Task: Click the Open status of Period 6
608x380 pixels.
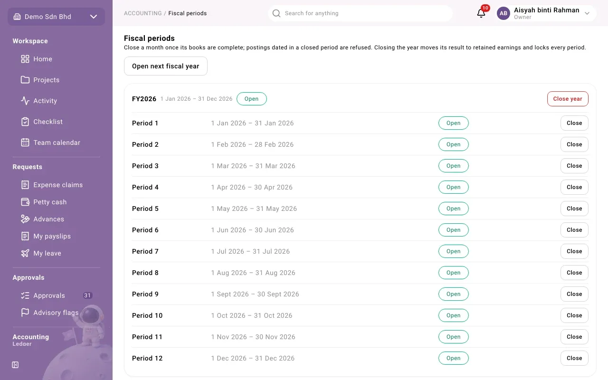Action: pos(454,230)
